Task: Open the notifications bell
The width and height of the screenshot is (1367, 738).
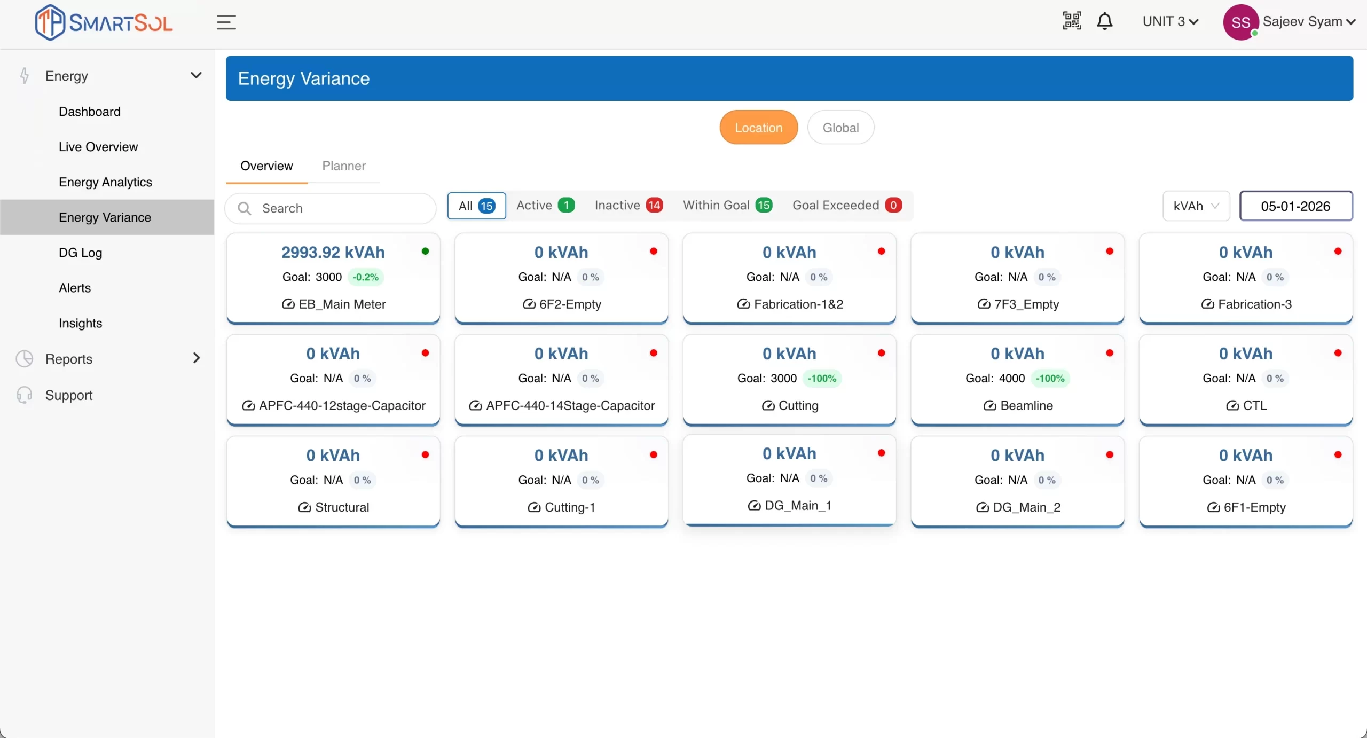Action: click(x=1104, y=21)
